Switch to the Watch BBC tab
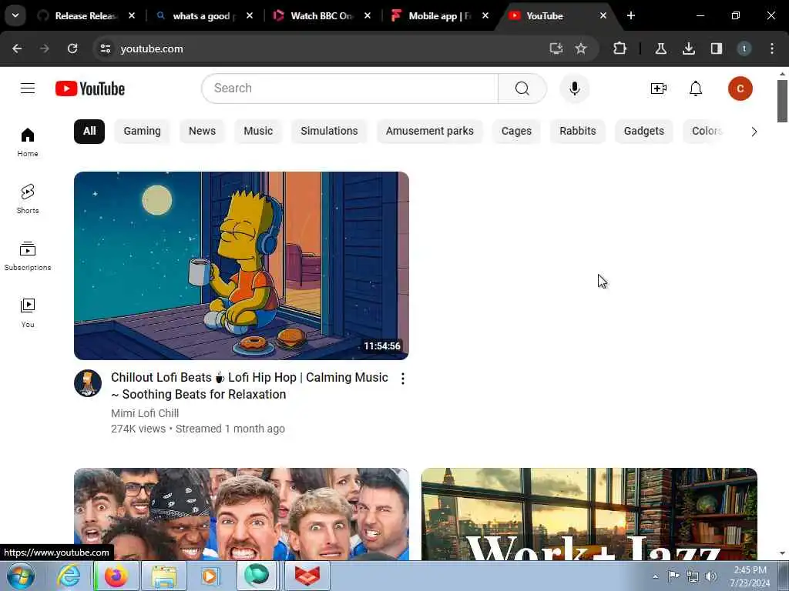 321,15
